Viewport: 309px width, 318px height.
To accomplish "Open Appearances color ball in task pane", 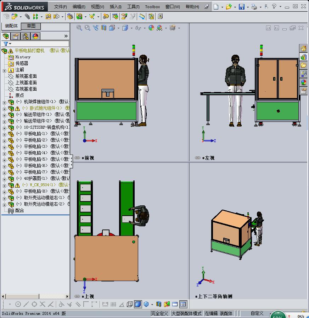I will 303,82.
